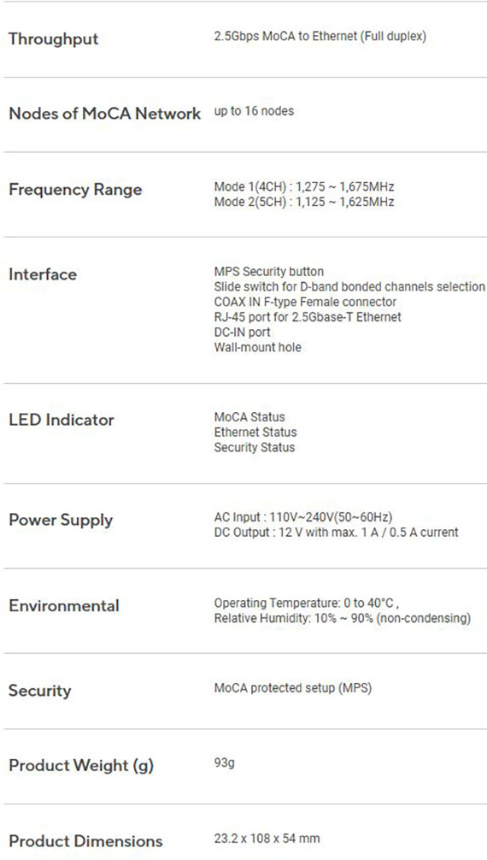
Task: Click the up to 16 nodes value
Action: (x=254, y=111)
